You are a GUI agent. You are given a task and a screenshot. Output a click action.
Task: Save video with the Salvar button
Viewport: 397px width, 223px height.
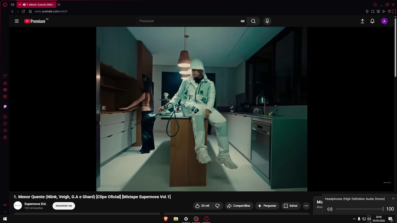tap(291, 206)
